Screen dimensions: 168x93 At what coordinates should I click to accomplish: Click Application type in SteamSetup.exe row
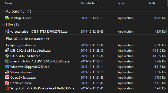pyautogui.click(x=126, y=72)
